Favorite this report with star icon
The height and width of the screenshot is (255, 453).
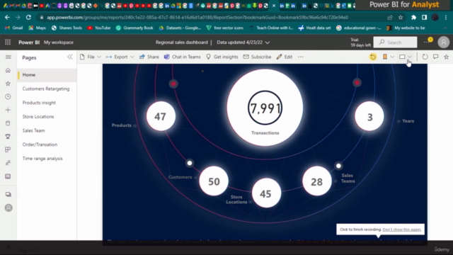click(447, 57)
